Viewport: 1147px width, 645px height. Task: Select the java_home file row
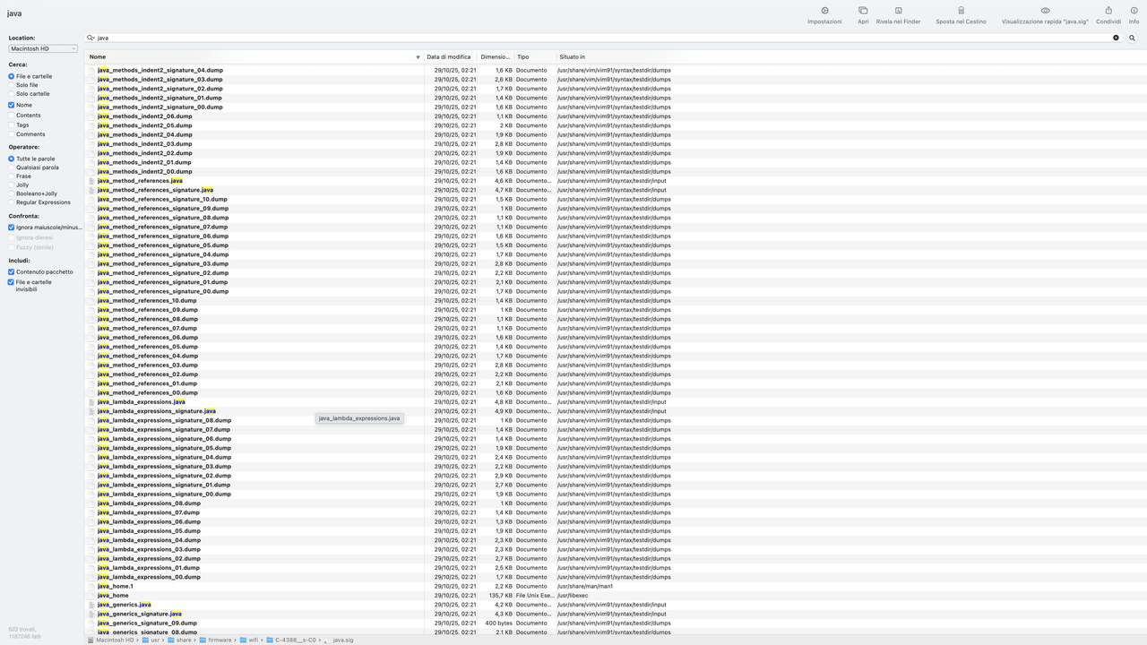tap(114, 595)
